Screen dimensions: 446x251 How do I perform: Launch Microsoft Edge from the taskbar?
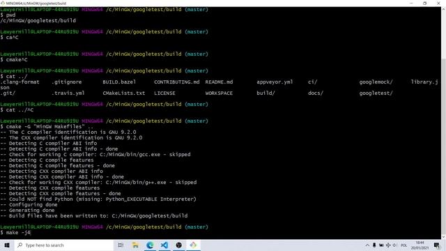click(150, 245)
